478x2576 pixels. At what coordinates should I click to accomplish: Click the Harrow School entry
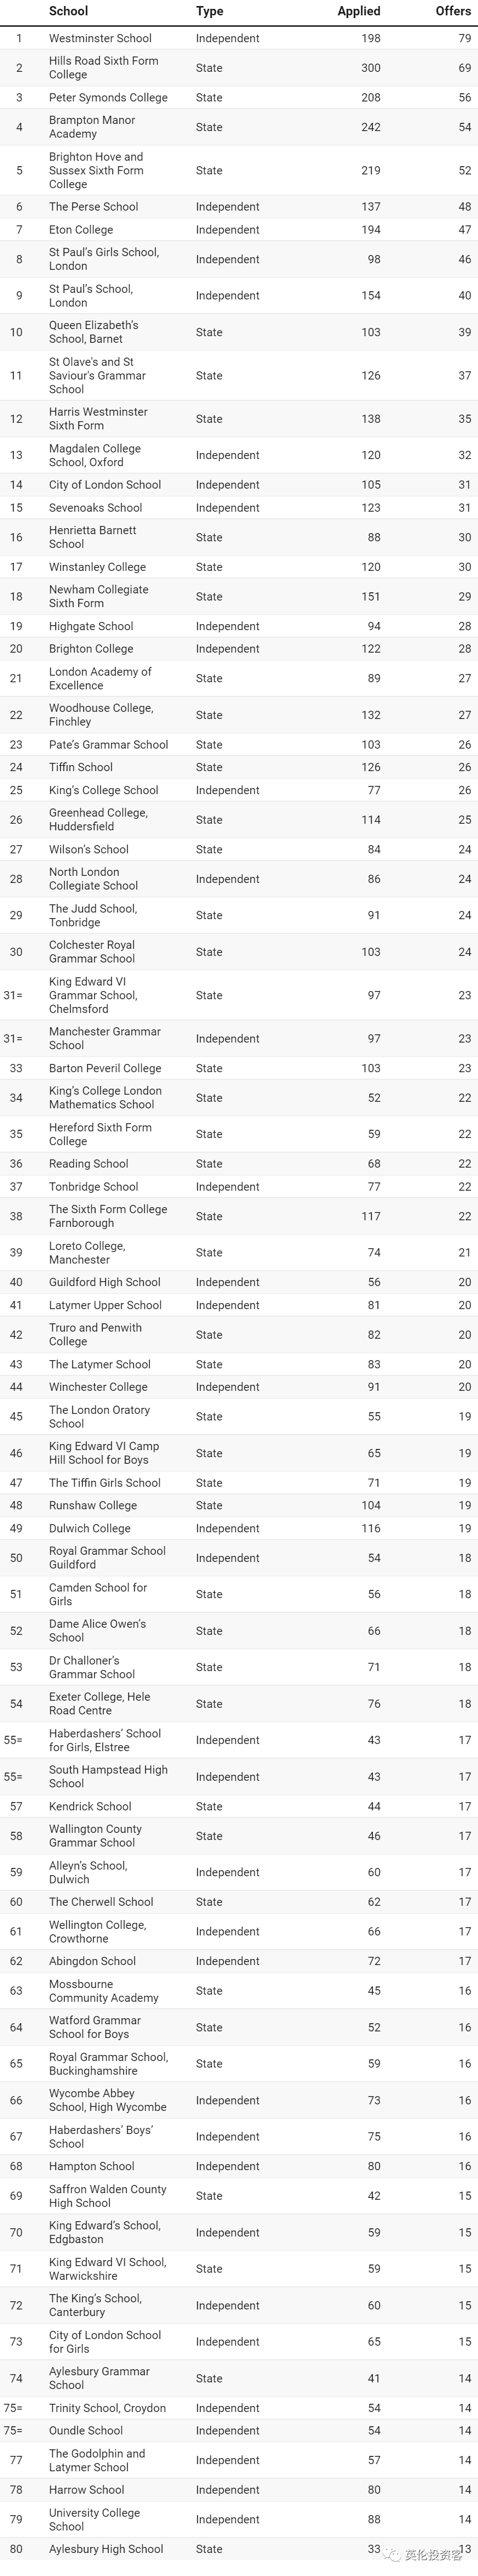coord(87,2489)
